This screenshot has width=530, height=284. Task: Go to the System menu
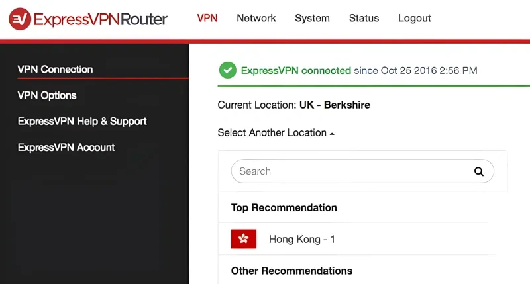[312, 18]
